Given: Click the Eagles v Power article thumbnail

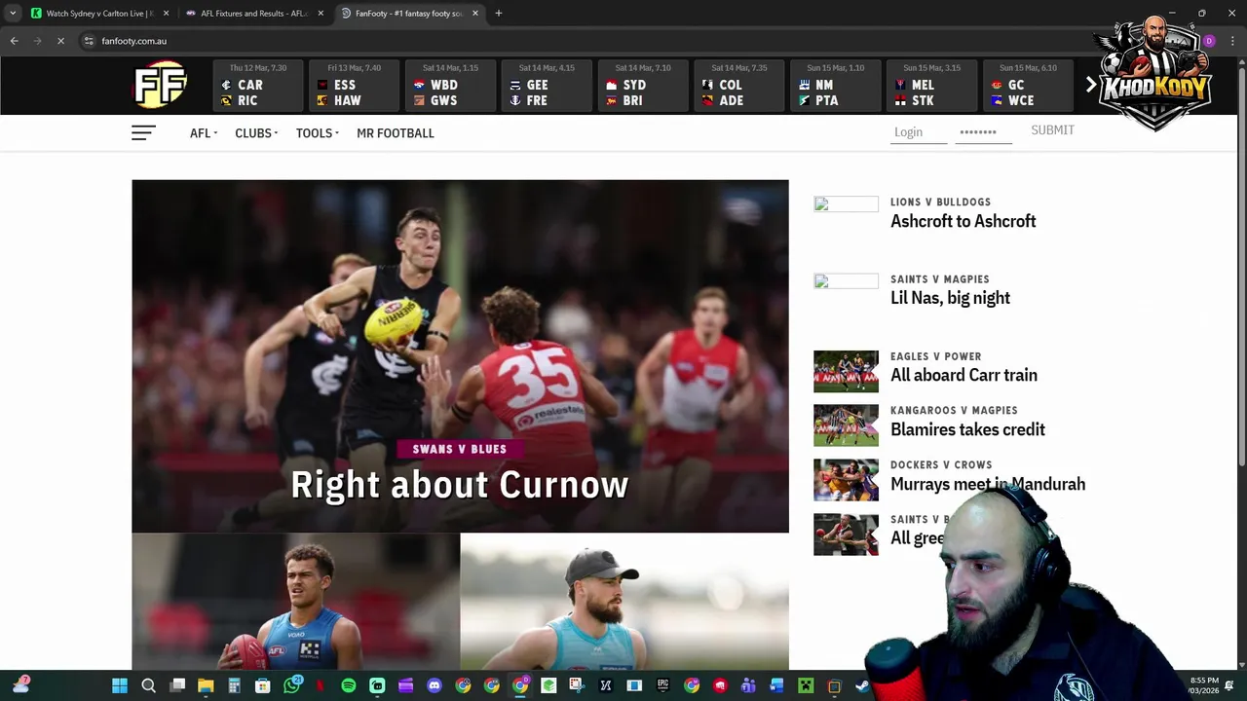Looking at the screenshot, I should 846,371.
